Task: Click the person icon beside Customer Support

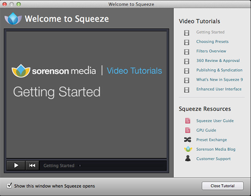Action: (188, 159)
